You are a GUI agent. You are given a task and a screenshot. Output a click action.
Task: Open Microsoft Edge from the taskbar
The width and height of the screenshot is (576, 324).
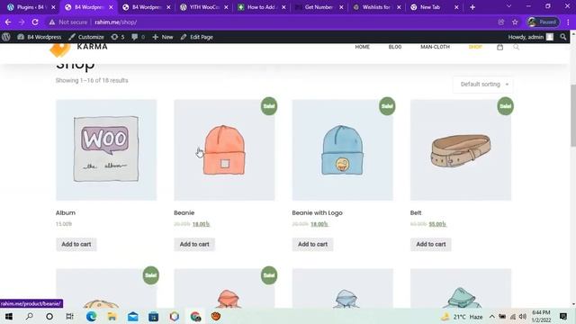[x=91, y=316]
